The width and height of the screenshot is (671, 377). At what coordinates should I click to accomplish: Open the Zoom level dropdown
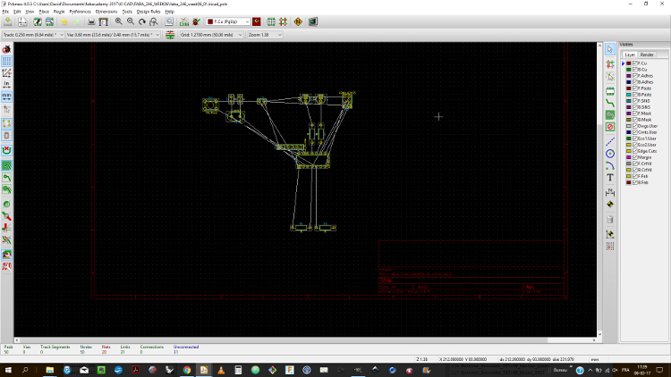click(x=265, y=35)
